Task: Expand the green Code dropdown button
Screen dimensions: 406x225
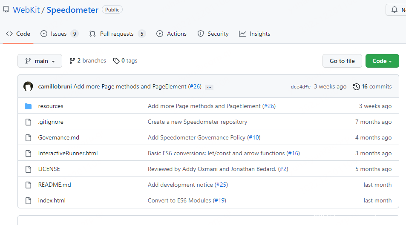Action: 382,61
